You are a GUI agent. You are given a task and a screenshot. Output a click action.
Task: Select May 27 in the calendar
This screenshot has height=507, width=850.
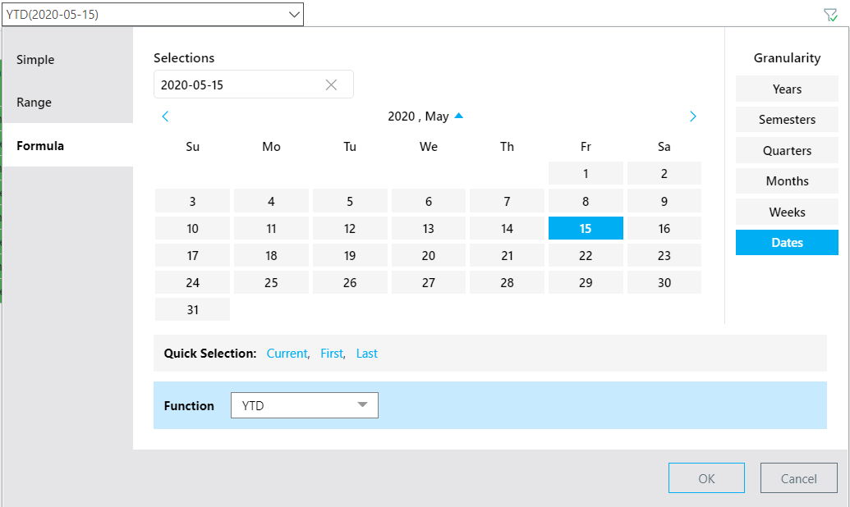428,282
